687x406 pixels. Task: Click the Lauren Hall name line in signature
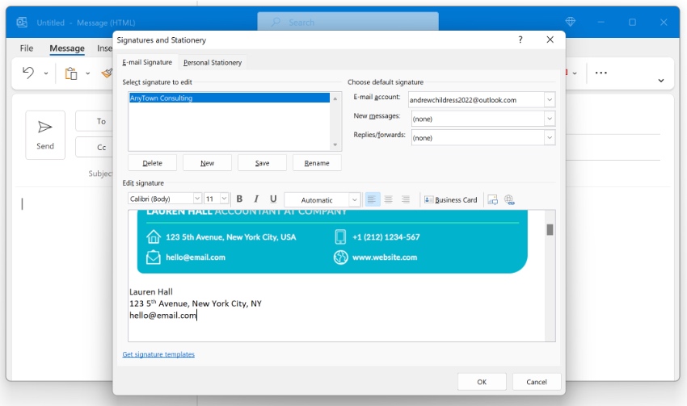click(x=151, y=292)
